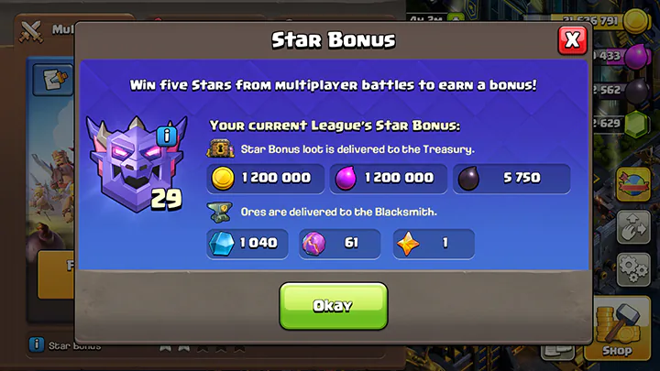Tap the starry ore reward 1
Image resolution: width=660 pixels, height=371 pixels.
pos(434,244)
